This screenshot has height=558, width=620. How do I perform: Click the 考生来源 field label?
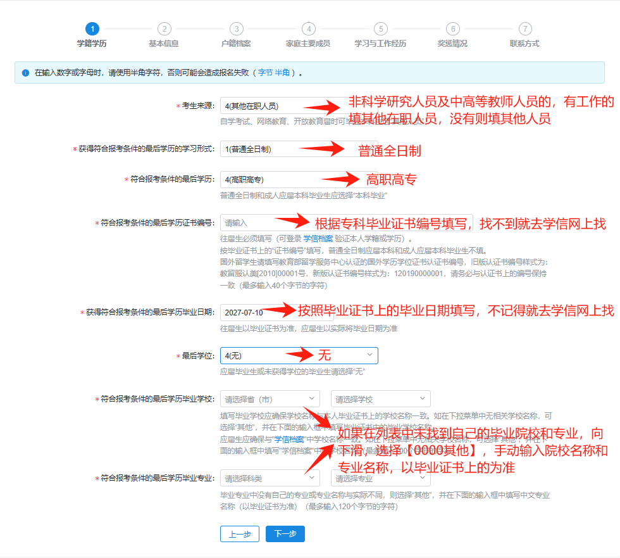197,106
